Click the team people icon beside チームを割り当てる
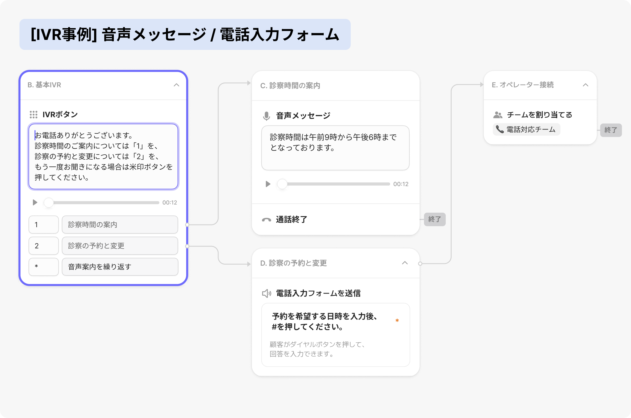 [497, 115]
